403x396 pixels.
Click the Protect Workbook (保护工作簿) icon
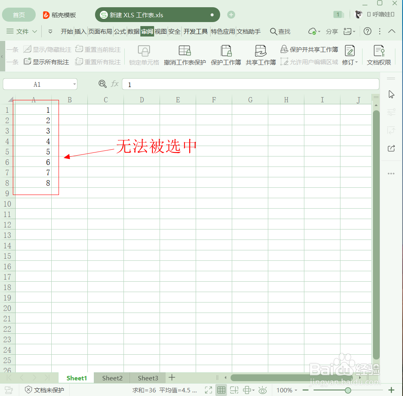[226, 51]
